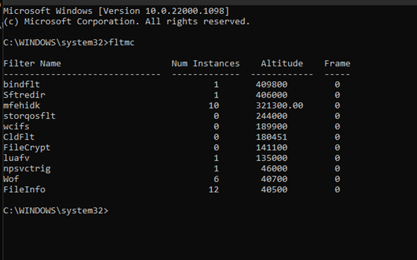Click instance count 6 for Wof
This screenshot has height=260, width=417.
click(x=216, y=179)
